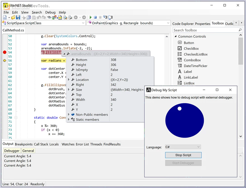
Task: Open the File menu
Action: click(x=6, y=12)
